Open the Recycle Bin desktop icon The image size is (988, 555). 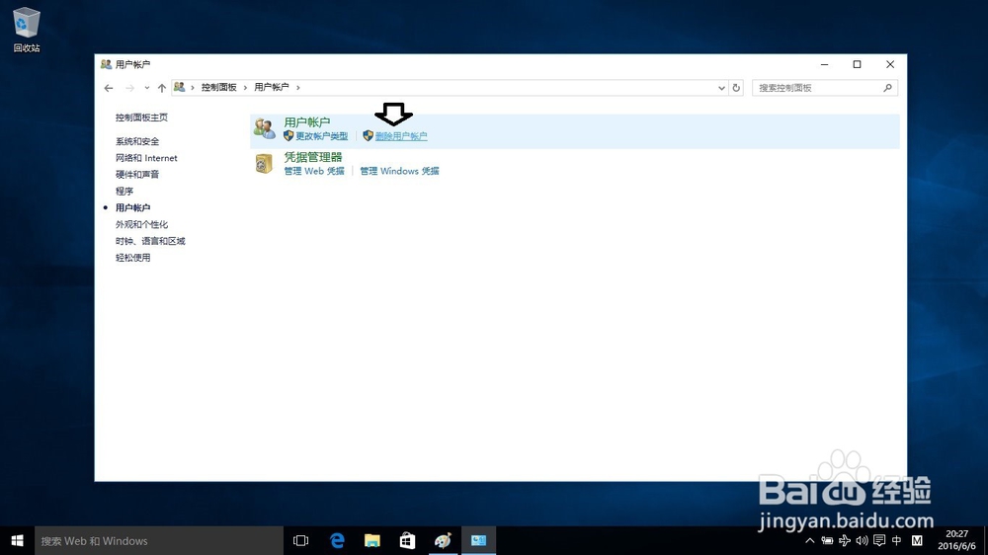[x=27, y=30]
